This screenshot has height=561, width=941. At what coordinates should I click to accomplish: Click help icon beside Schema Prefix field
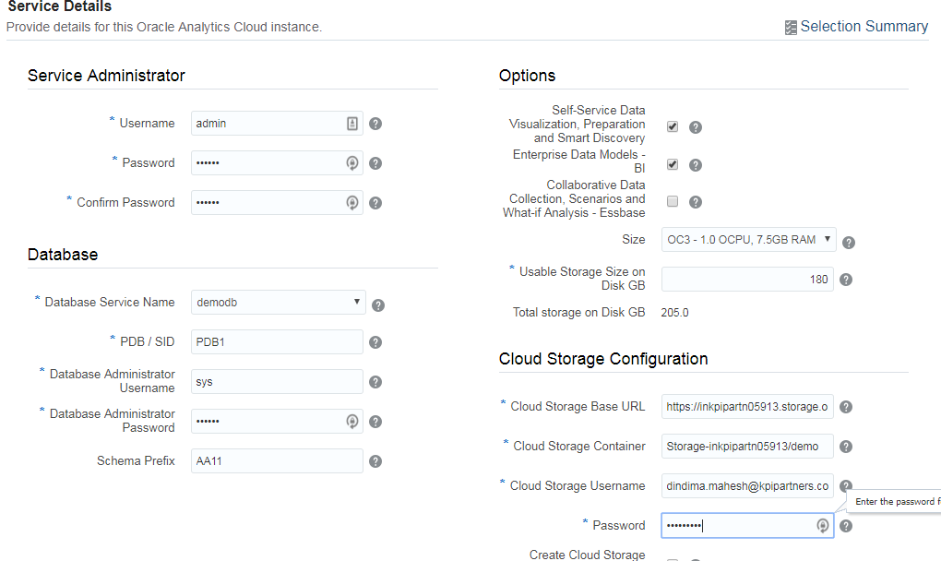pos(375,461)
